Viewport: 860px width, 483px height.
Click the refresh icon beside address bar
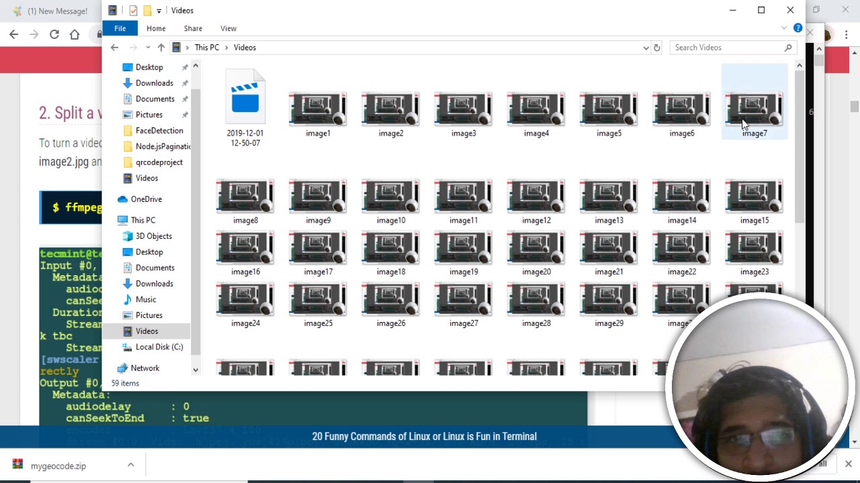pyautogui.click(x=657, y=48)
